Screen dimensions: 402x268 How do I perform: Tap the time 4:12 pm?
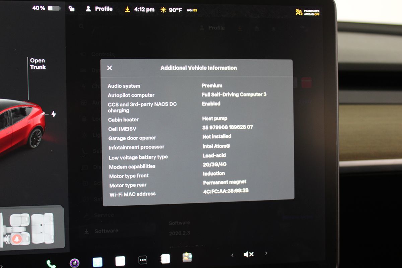point(144,10)
